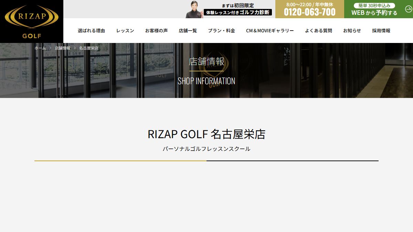
Task: Click 名古屋栄店 breadcrumb text
Action: [89, 48]
